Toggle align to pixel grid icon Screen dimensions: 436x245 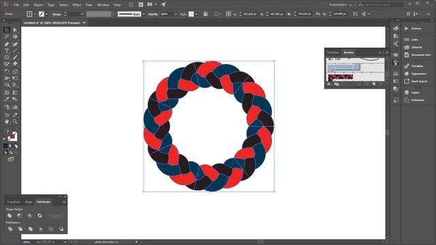[x=408, y=14]
